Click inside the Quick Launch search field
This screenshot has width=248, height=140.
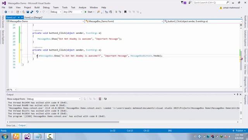[x=210, y=3]
